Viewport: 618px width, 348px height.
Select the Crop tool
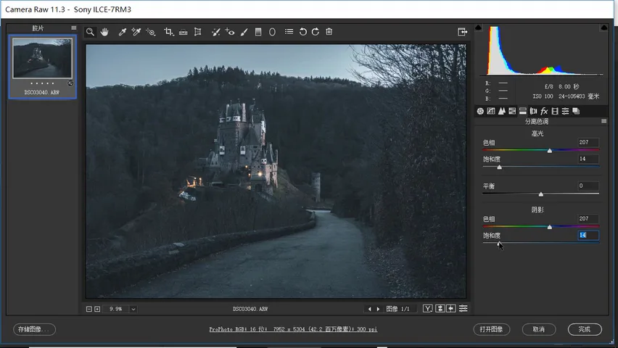[x=169, y=32]
